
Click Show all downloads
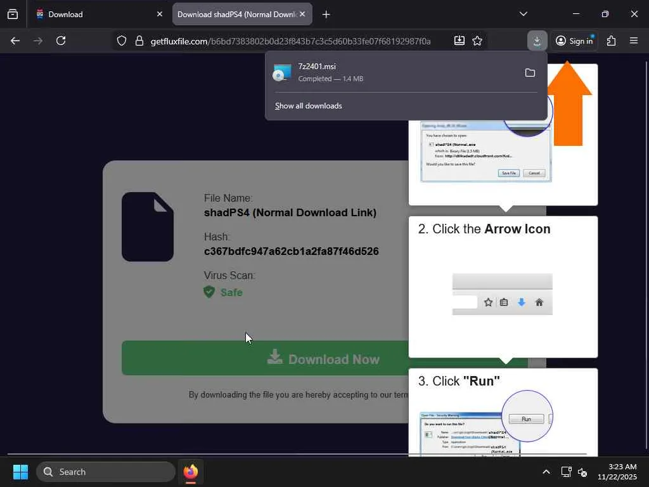309,106
